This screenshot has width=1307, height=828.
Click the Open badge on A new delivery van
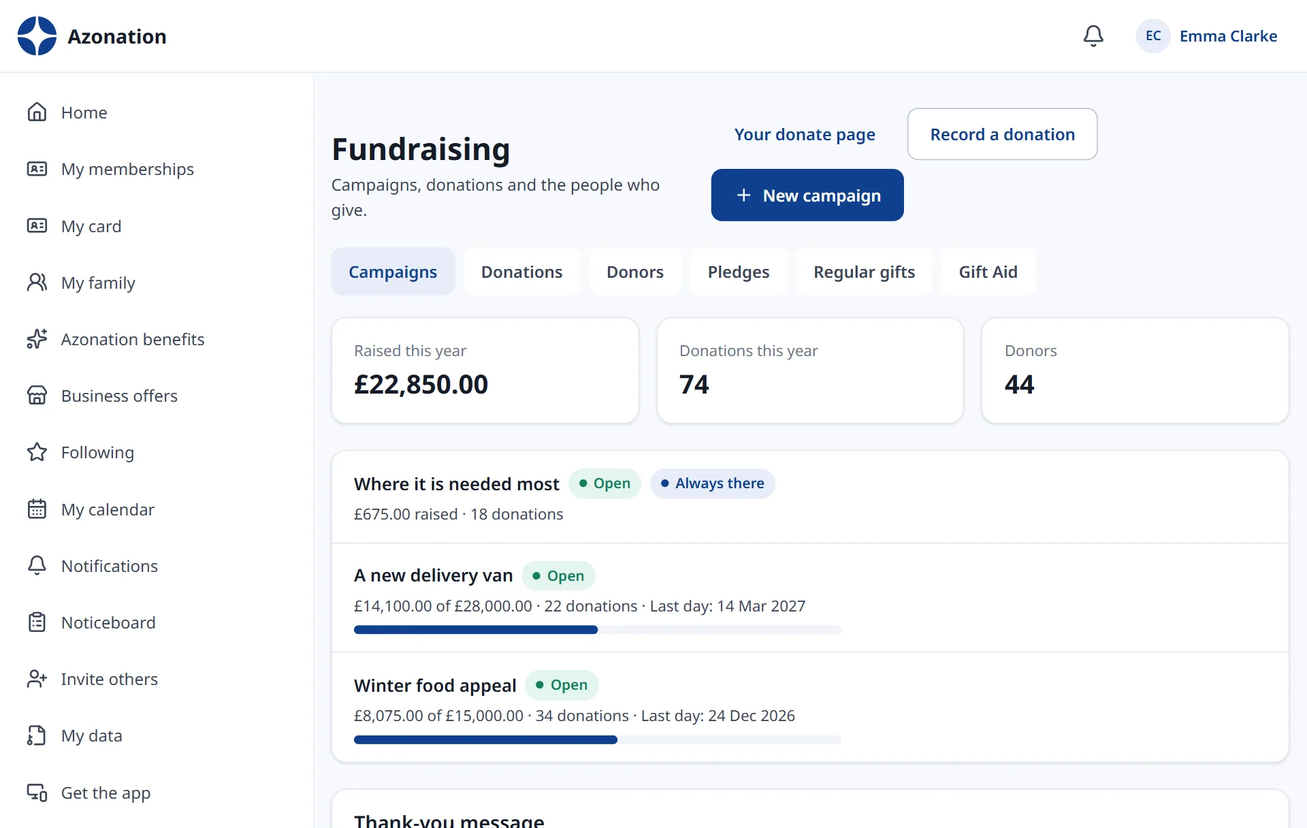point(558,576)
